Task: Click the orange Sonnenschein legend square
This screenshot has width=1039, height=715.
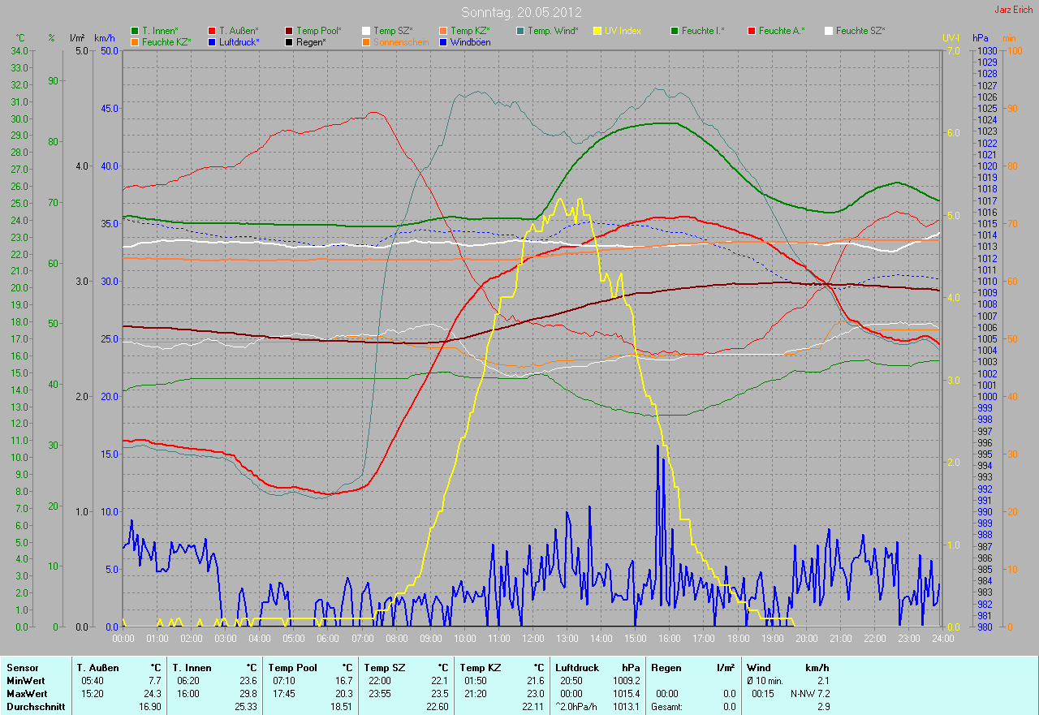Action: (366, 42)
